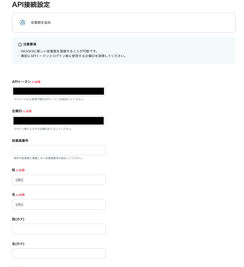This screenshot has width=244, height=267.
Task: Click the 従業員番号 input field
Action: (x=59, y=150)
